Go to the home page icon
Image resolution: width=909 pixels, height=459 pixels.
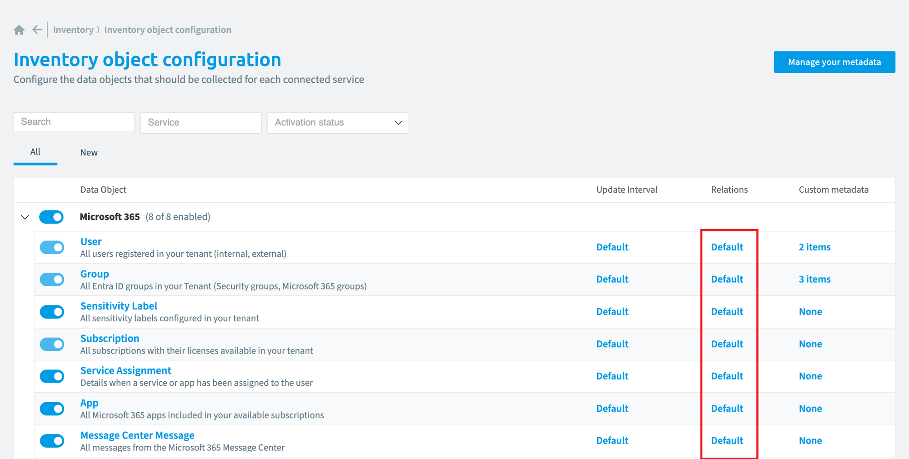(x=19, y=30)
